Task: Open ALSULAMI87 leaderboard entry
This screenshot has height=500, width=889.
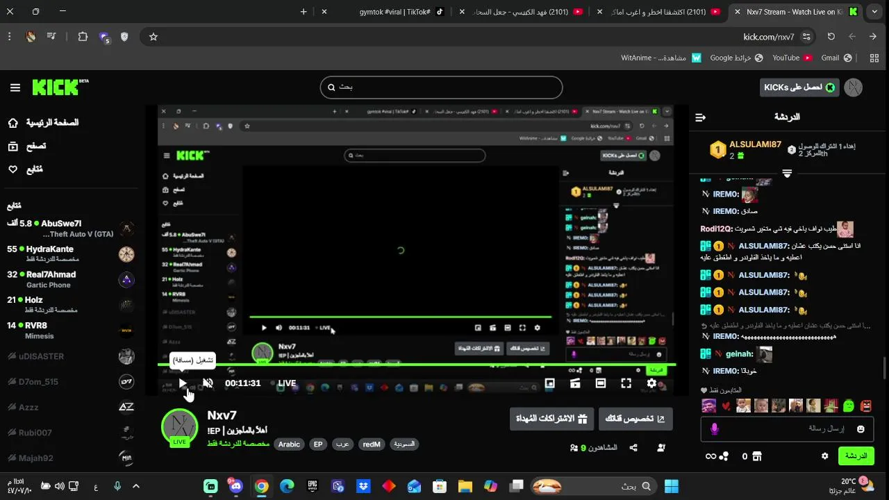Action: [x=747, y=149]
